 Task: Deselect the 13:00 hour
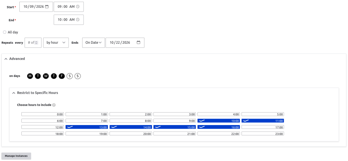tap(87, 127)
